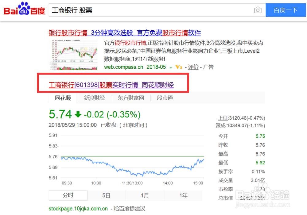The height and width of the screenshot is (215, 307).
Task: Click the 最高 label
Action: (x=223, y=154)
